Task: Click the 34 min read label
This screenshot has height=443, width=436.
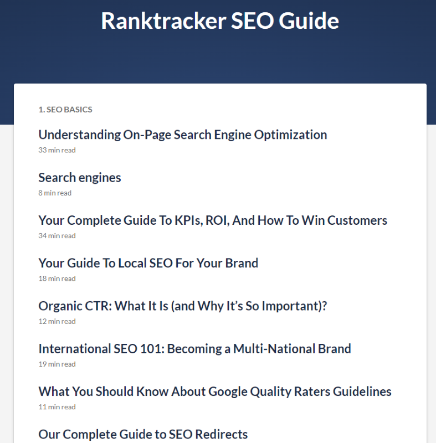Action: [x=57, y=236]
